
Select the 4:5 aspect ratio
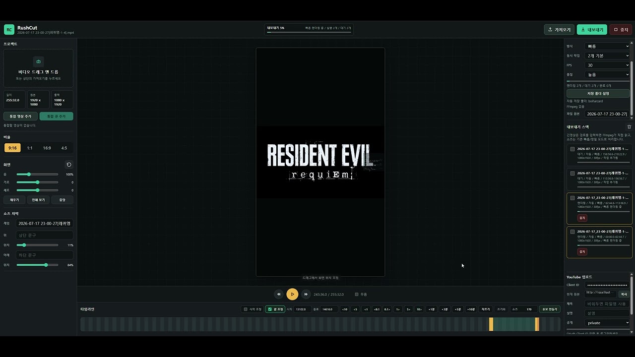pyautogui.click(x=64, y=148)
